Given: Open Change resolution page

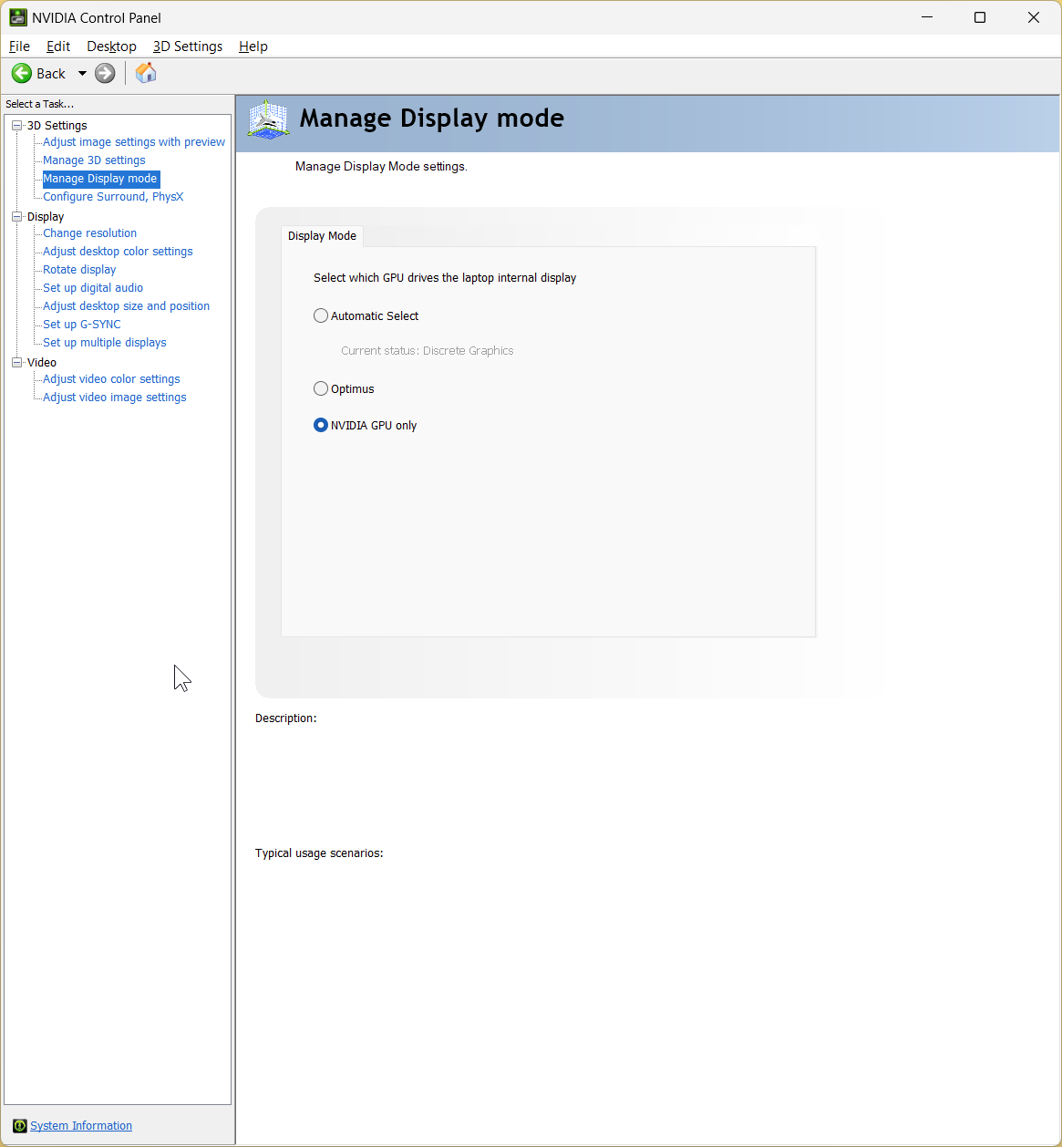Looking at the screenshot, I should click(89, 233).
